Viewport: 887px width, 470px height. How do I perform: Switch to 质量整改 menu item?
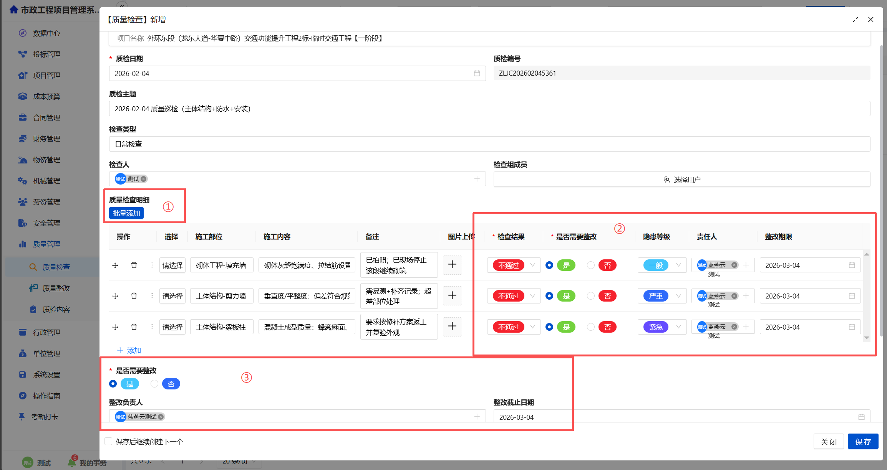coord(56,288)
